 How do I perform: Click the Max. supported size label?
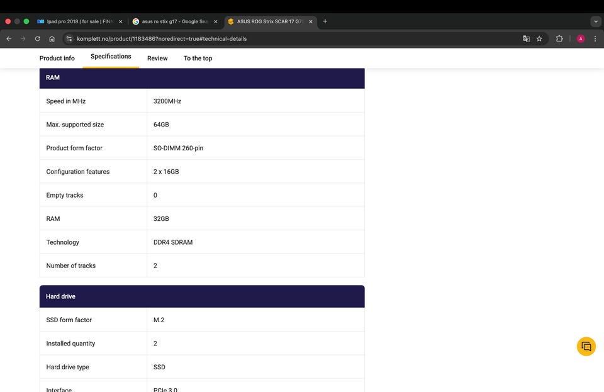point(75,125)
